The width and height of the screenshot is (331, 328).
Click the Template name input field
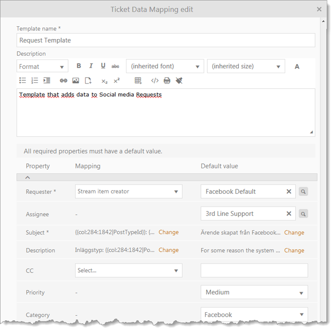[165, 40]
